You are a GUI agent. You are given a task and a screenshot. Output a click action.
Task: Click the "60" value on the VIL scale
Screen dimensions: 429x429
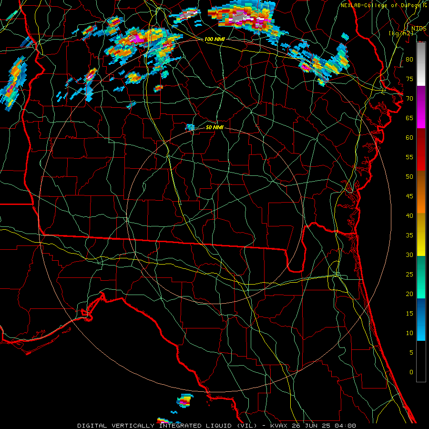coord(409,138)
